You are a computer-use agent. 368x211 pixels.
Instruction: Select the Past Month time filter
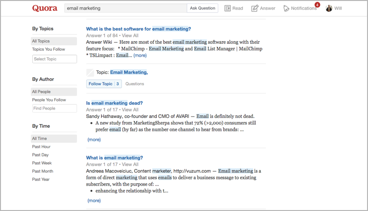click(42, 171)
